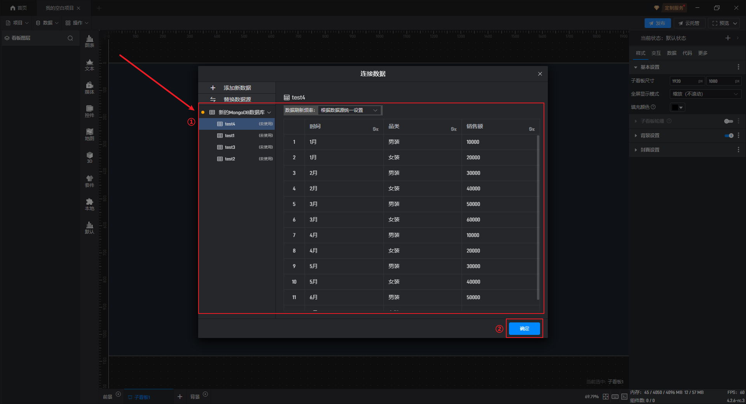Click the 确定 confirm button
The width and height of the screenshot is (746, 404).
pyautogui.click(x=524, y=329)
